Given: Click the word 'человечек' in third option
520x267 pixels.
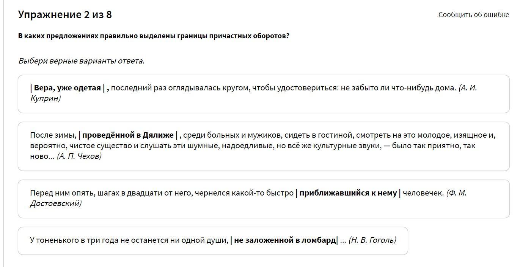Looking at the screenshot, I should (x=423, y=193).
